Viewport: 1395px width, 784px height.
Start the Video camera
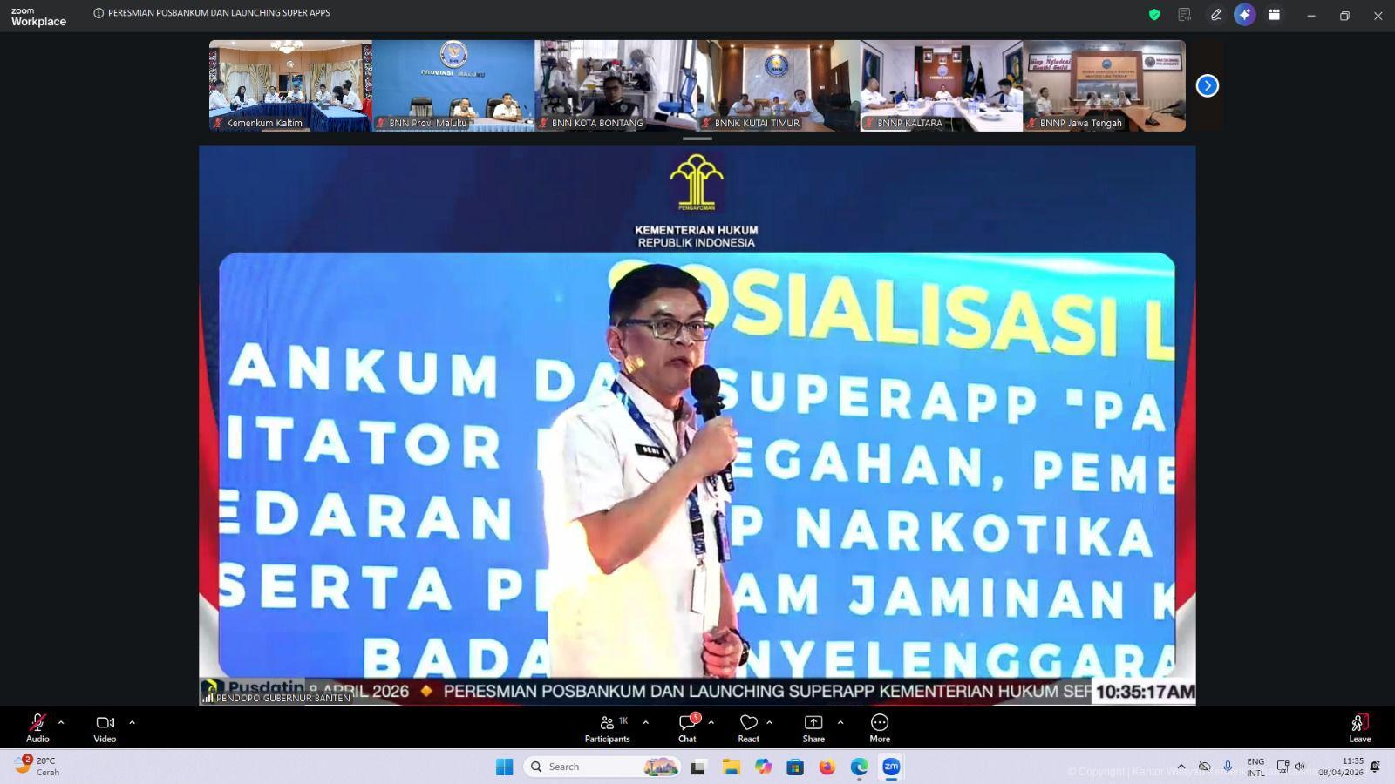click(105, 727)
